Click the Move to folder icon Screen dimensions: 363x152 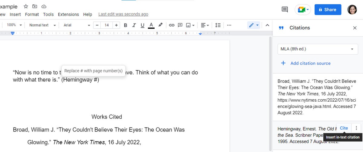click(x=35, y=6)
